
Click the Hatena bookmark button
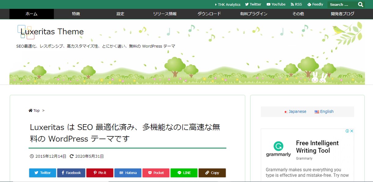tap(128, 173)
